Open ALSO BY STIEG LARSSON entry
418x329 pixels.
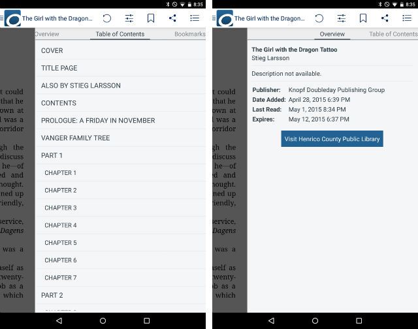120,86
